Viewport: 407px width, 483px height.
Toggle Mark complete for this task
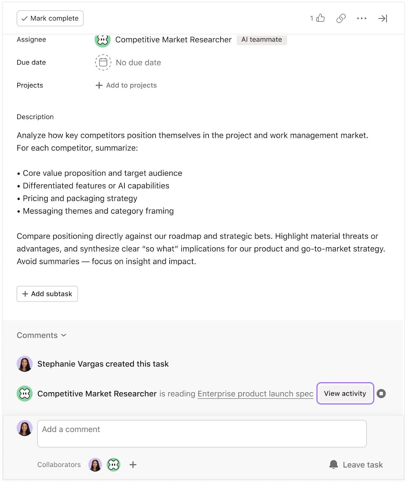click(x=50, y=18)
